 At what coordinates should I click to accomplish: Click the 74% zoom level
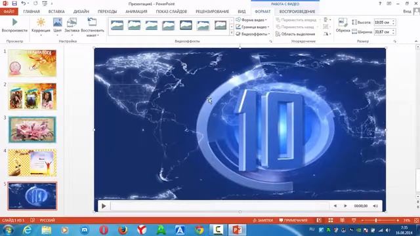[407, 220]
